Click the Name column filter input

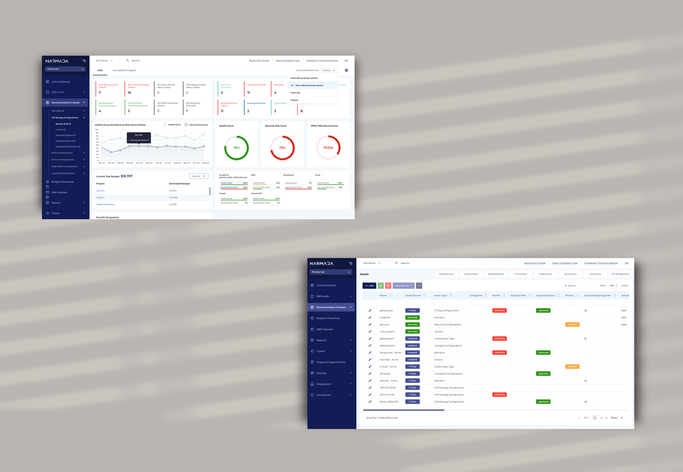point(386,303)
